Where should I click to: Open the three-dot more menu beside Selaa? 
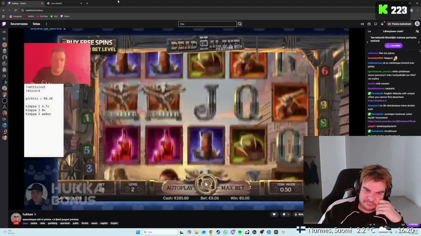pyautogui.click(x=46, y=24)
